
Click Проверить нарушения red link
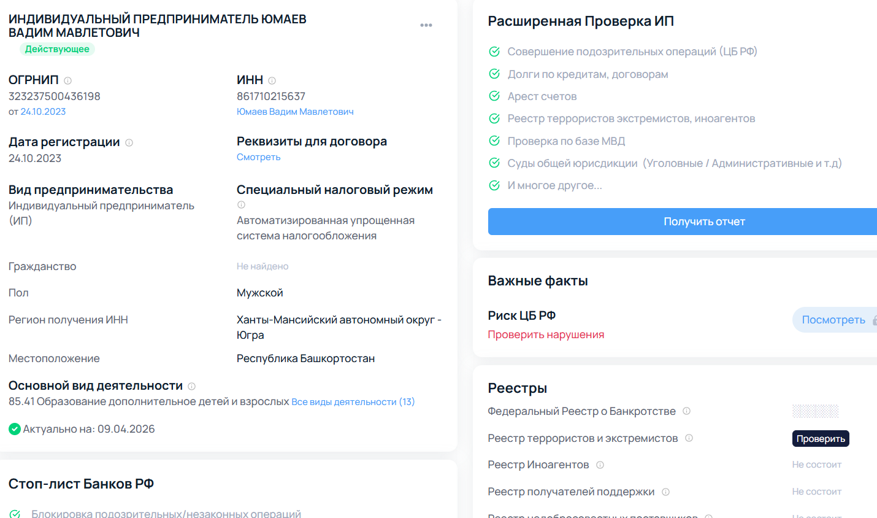point(546,334)
